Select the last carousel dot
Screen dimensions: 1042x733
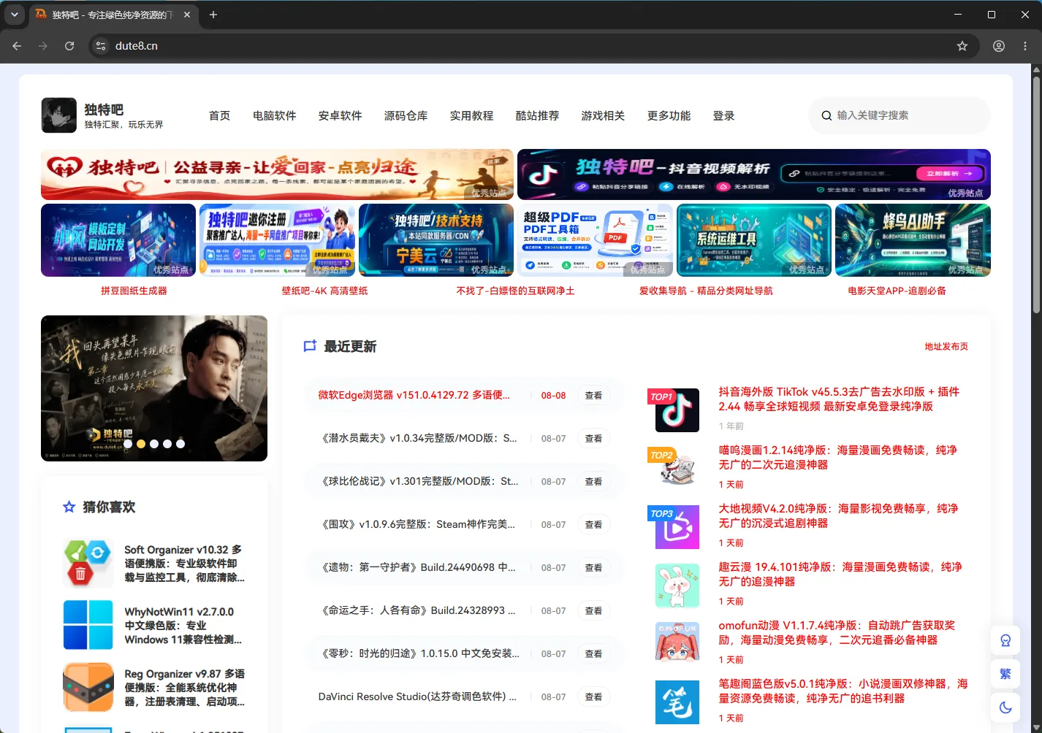180,444
